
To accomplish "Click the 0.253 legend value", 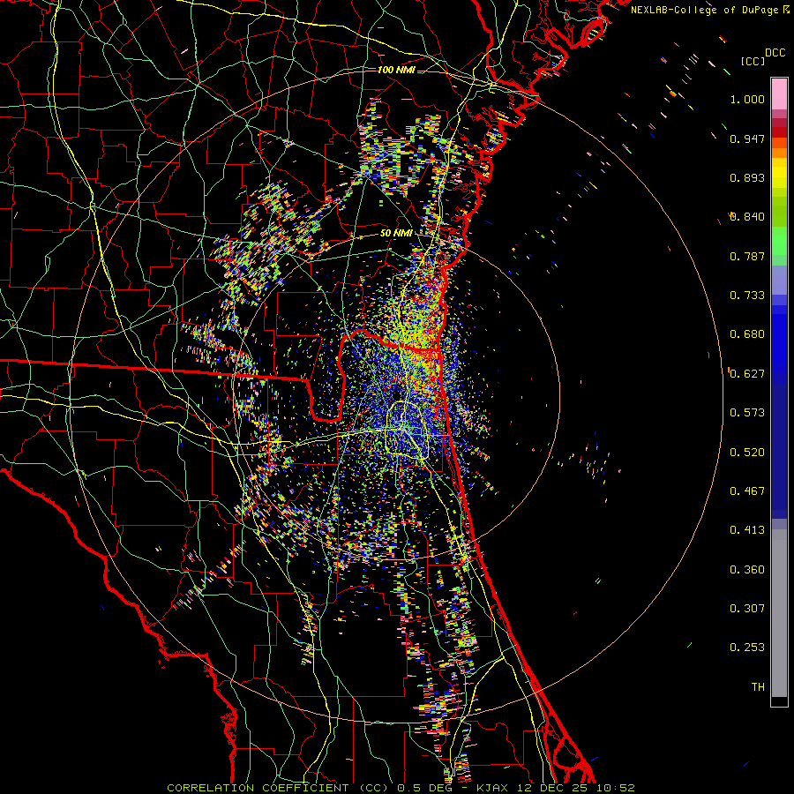I will click(747, 648).
